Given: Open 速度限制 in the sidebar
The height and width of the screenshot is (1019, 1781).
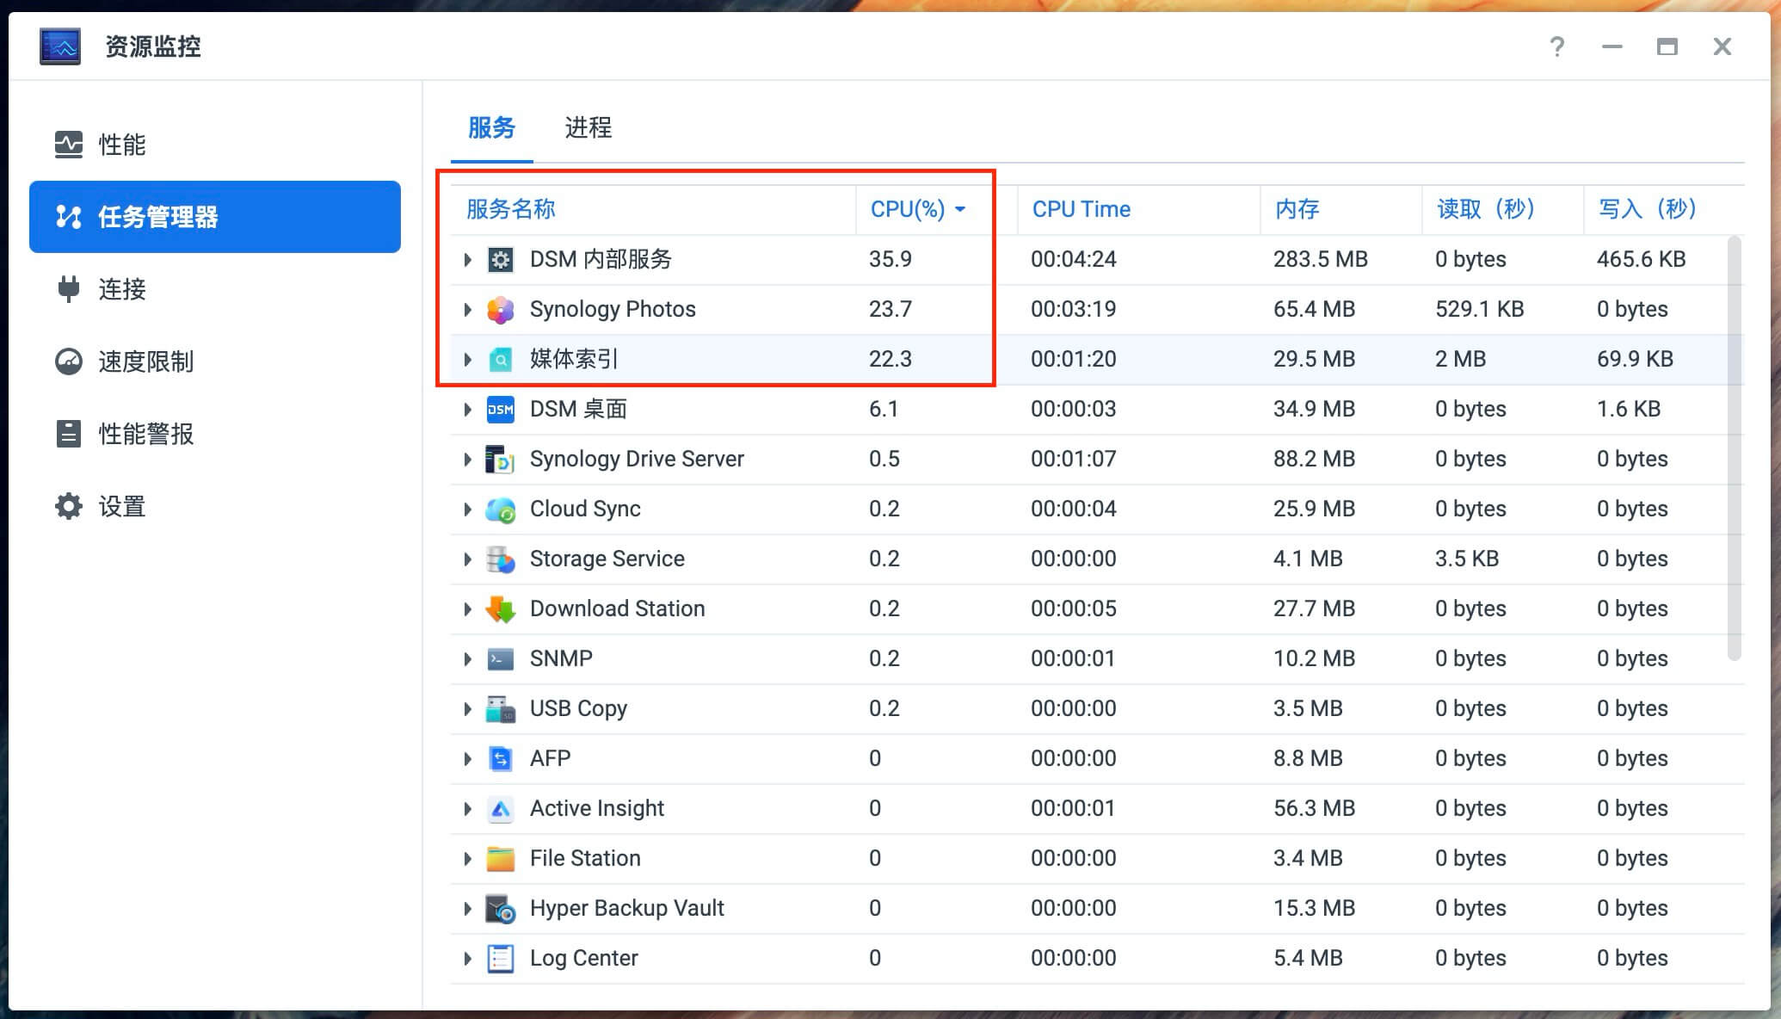Looking at the screenshot, I should [215, 361].
